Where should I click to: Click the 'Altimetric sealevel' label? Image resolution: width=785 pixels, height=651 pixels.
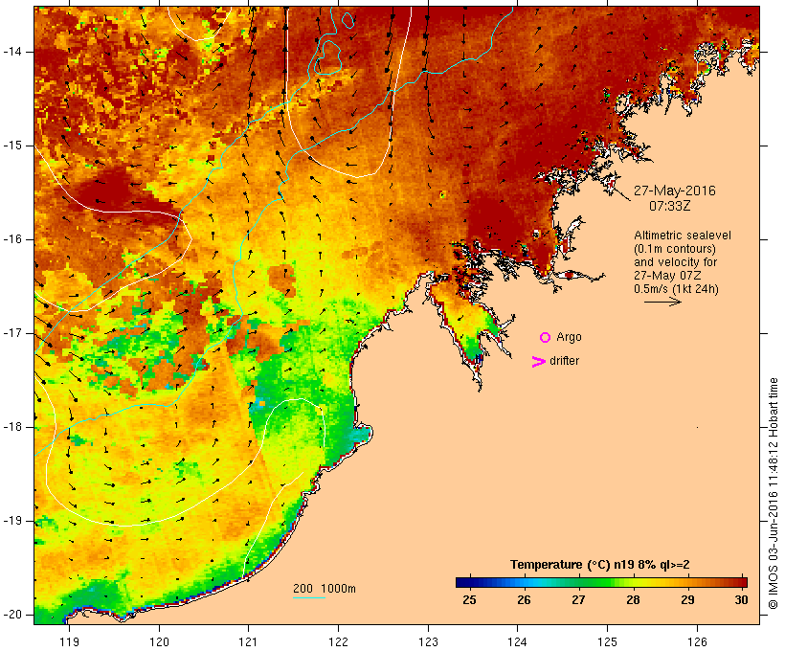683,236
